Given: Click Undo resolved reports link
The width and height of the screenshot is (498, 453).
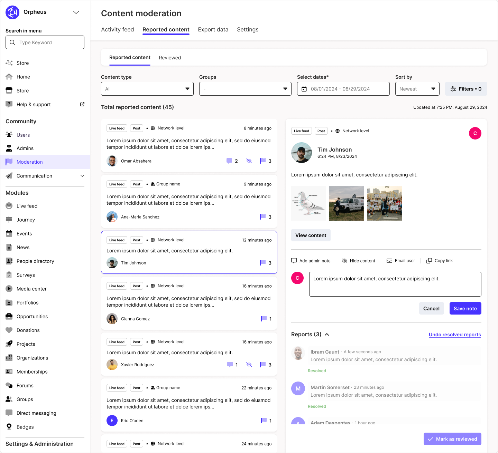Looking at the screenshot, I should (455, 335).
